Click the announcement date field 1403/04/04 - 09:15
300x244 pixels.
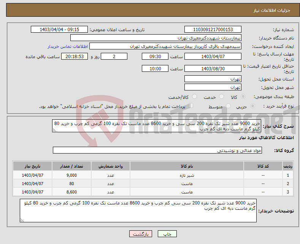coord(59,29)
